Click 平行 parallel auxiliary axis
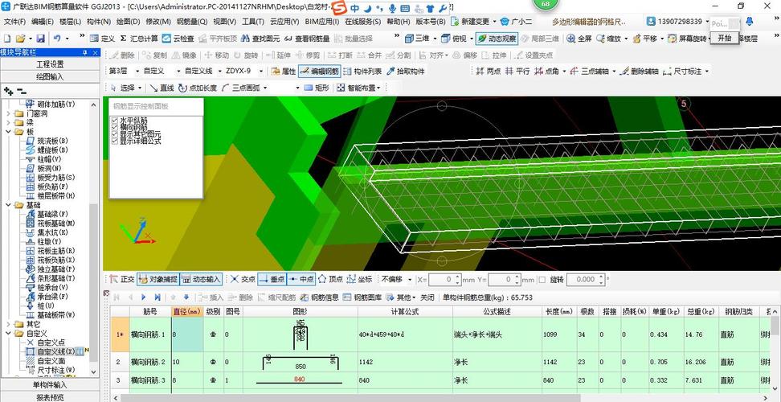Viewport: 781px width, 402px height. (x=517, y=72)
